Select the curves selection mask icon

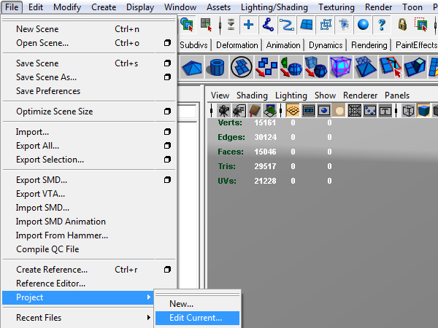(x=287, y=25)
